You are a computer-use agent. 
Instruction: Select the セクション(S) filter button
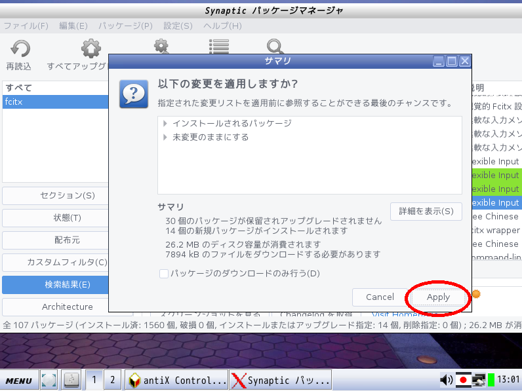click(x=55, y=195)
